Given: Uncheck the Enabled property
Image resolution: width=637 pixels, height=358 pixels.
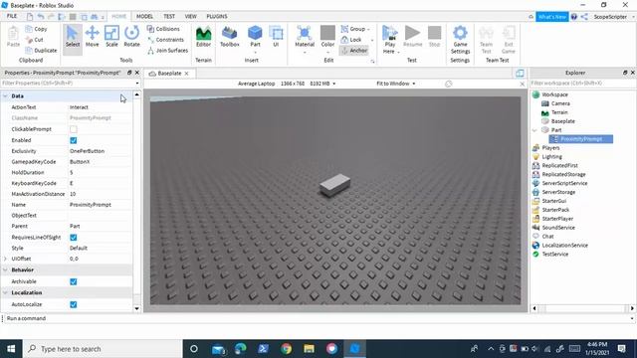Looking at the screenshot, I should tap(73, 140).
